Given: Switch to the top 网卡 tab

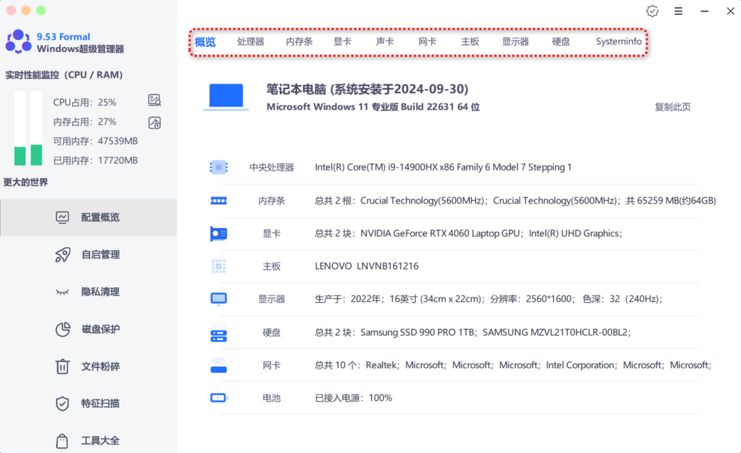Looking at the screenshot, I should (427, 42).
